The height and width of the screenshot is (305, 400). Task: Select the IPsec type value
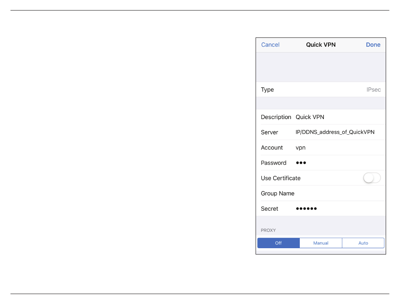click(x=373, y=90)
